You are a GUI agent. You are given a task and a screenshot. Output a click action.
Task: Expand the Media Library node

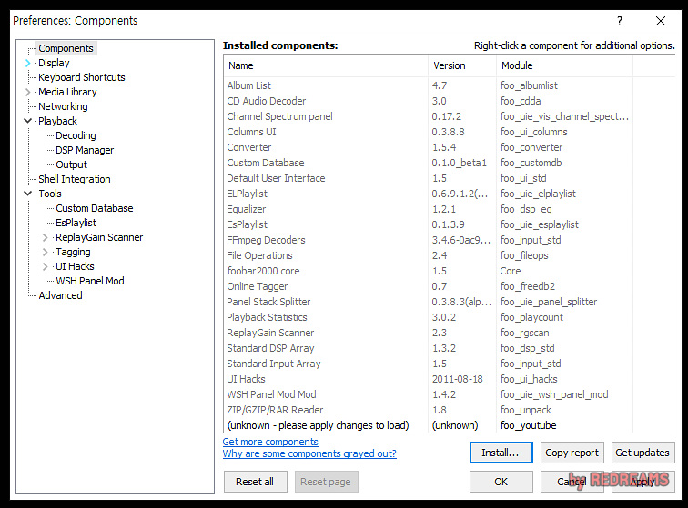point(28,92)
